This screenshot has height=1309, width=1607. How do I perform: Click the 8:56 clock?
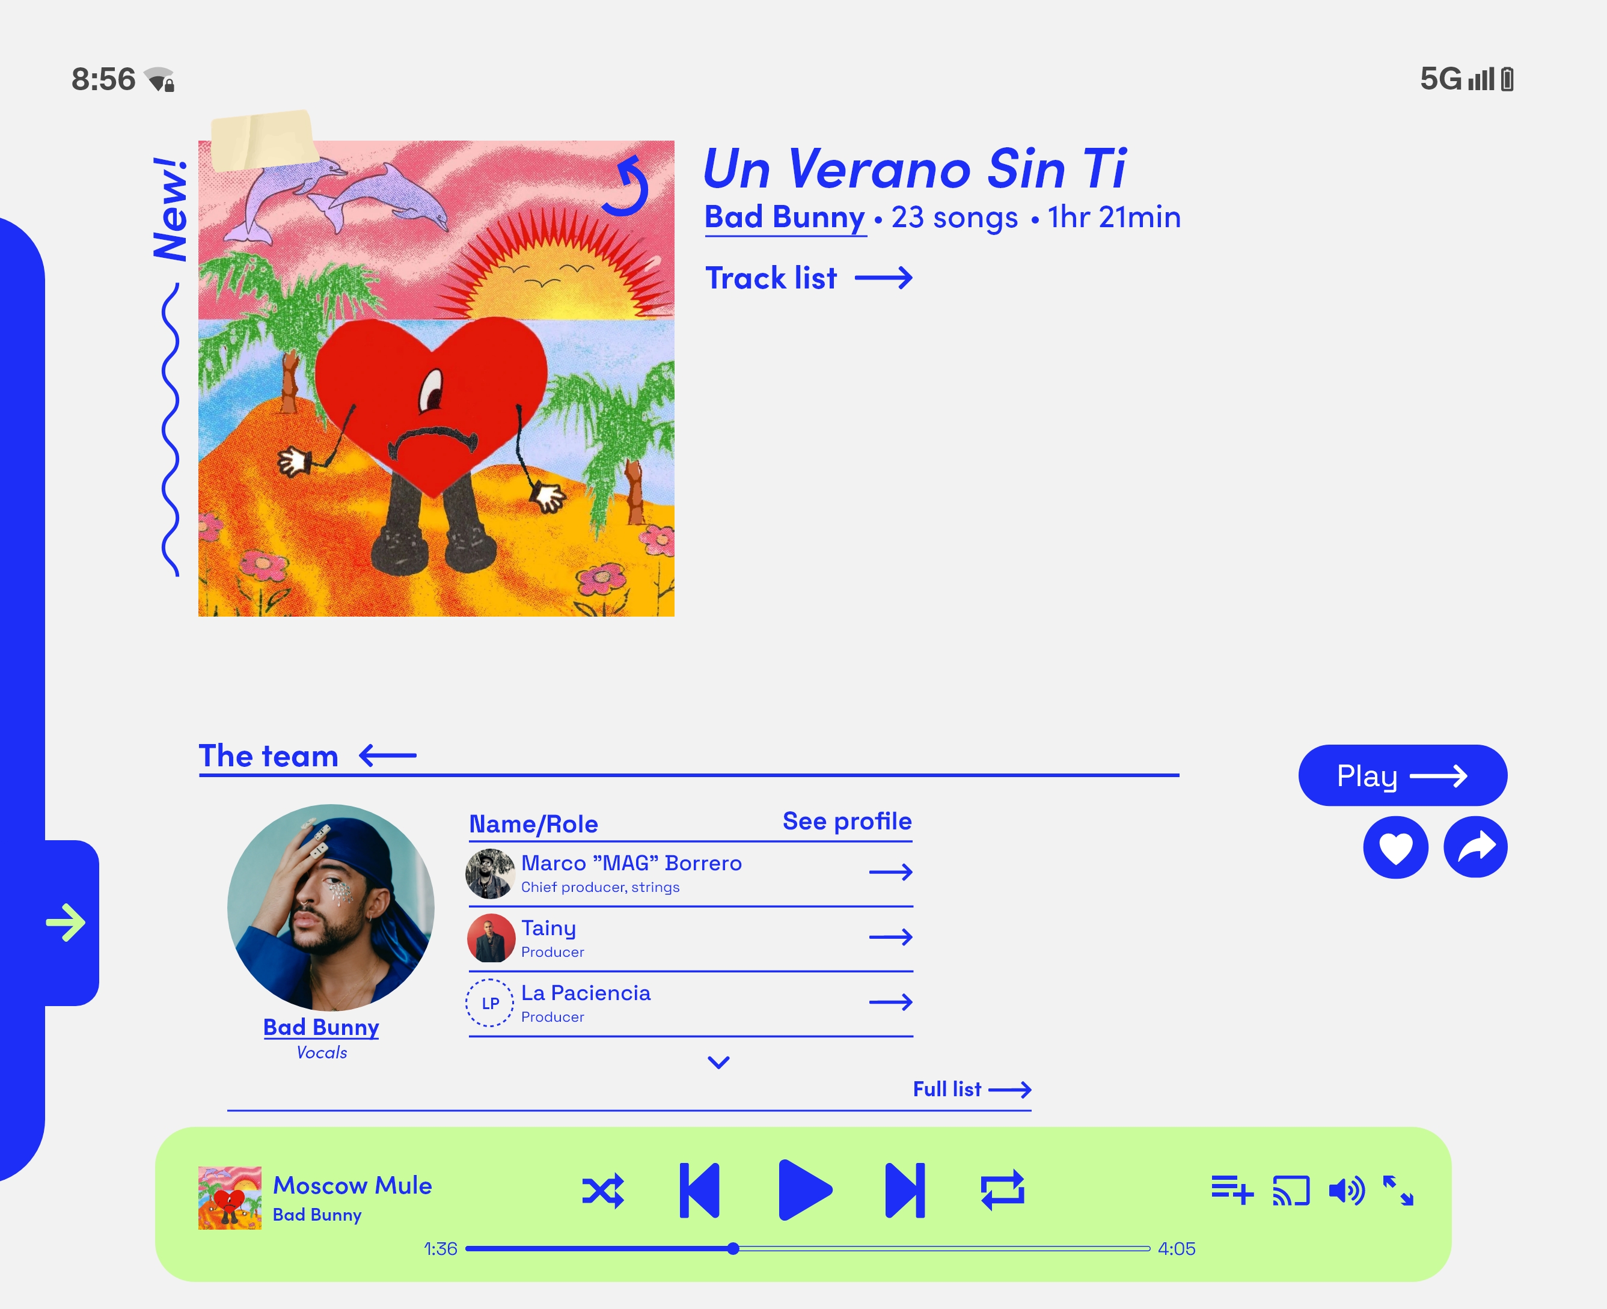pyautogui.click(x=103, y=79)
